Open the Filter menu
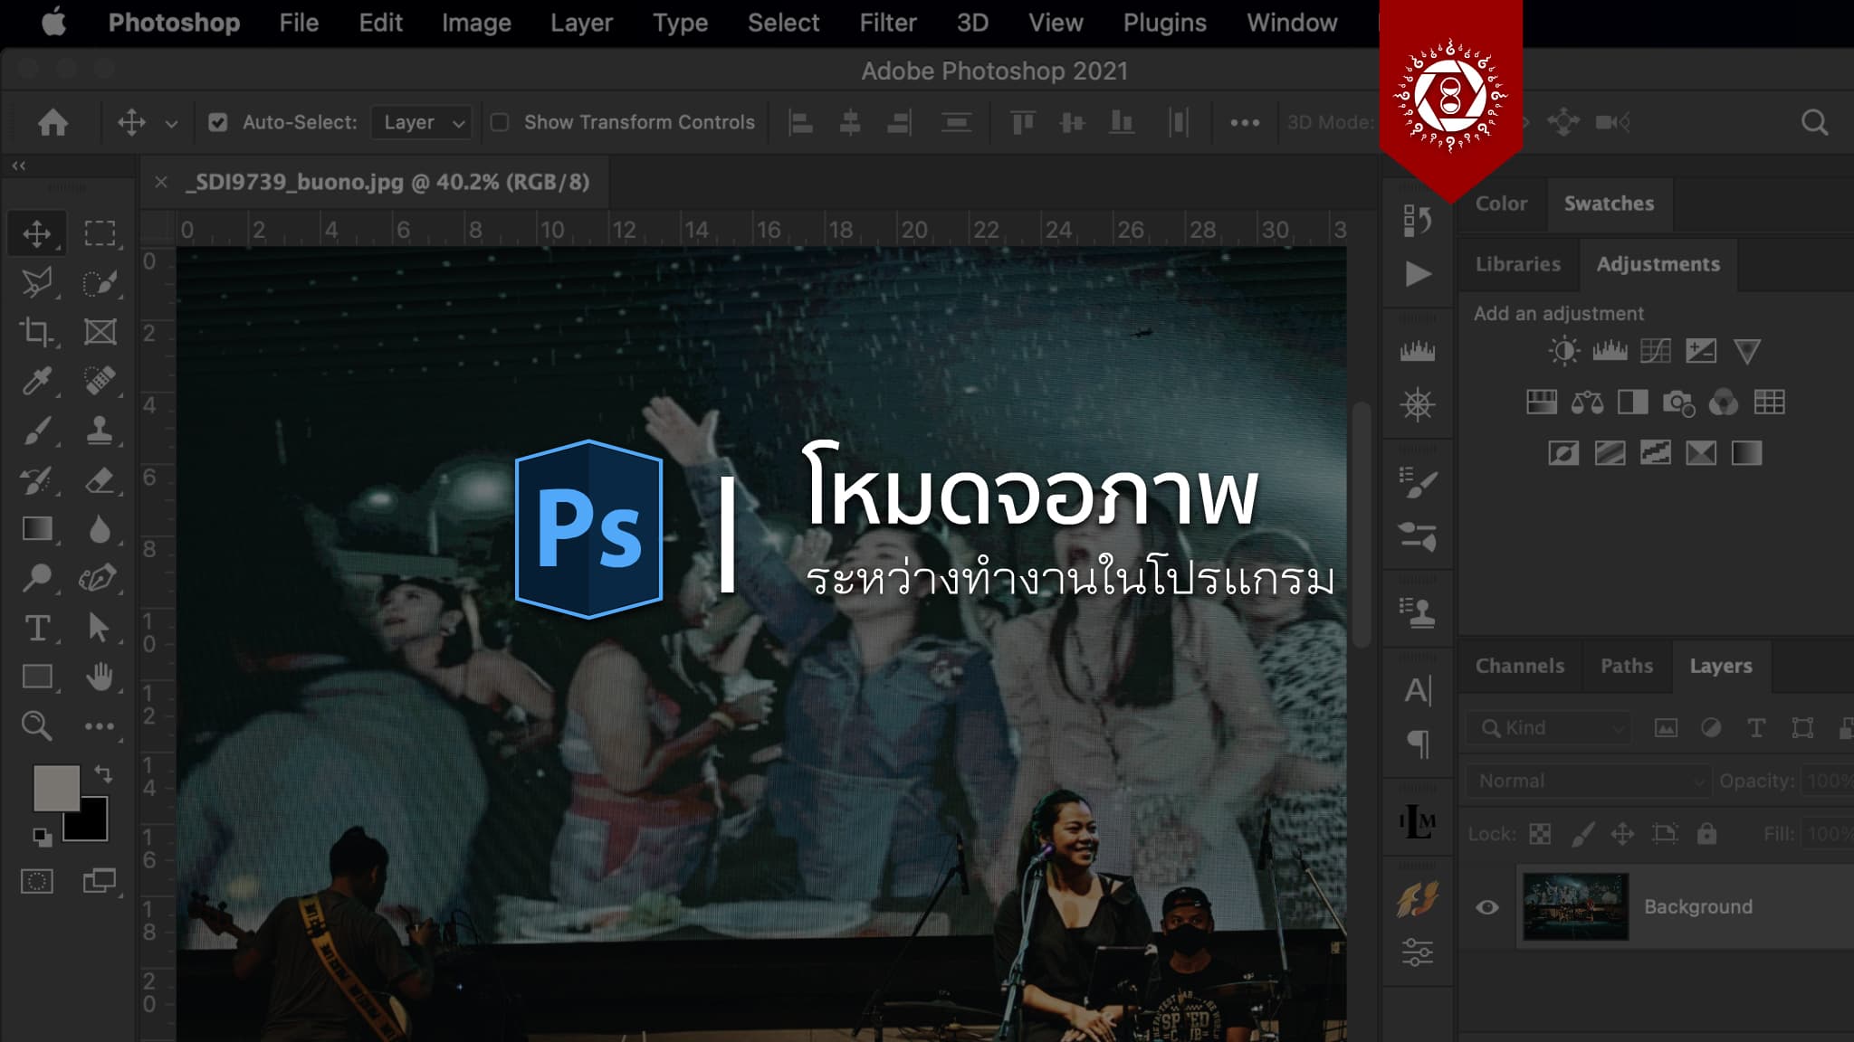This screenshot has width=1854, height=1042. [x=887, y=23]
